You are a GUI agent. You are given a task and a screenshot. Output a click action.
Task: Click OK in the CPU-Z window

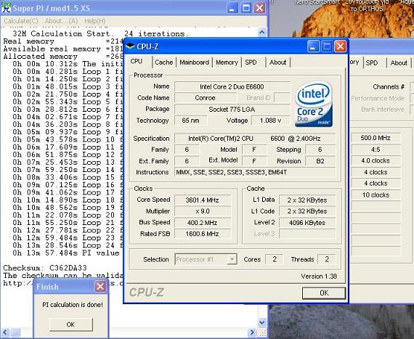(324, 293)
